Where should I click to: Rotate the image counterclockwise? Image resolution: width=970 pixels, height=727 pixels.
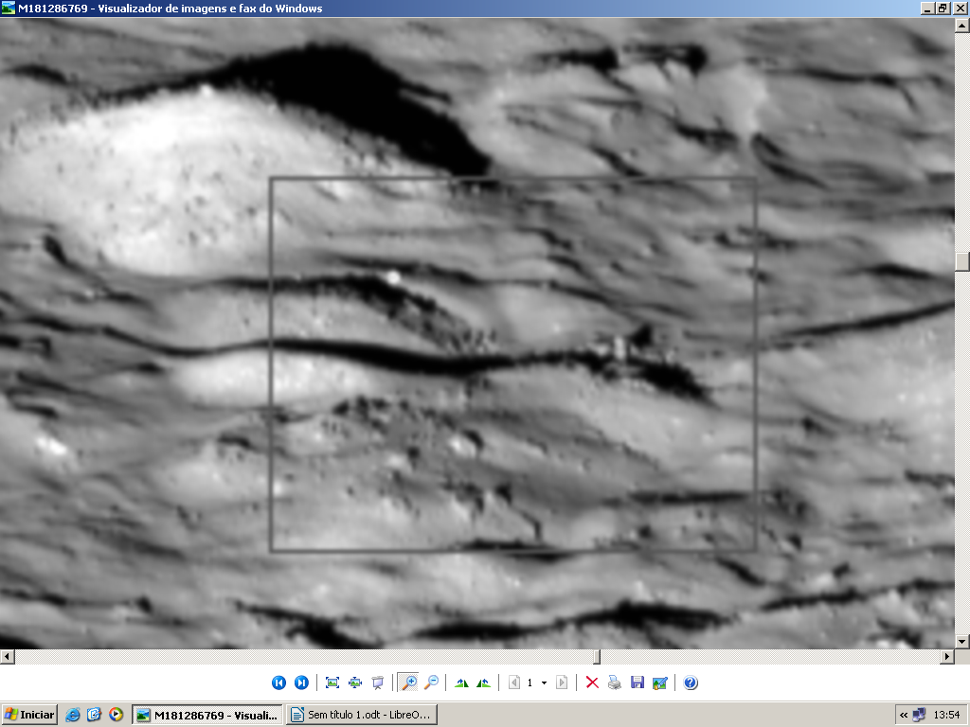(x=484, y=683)
